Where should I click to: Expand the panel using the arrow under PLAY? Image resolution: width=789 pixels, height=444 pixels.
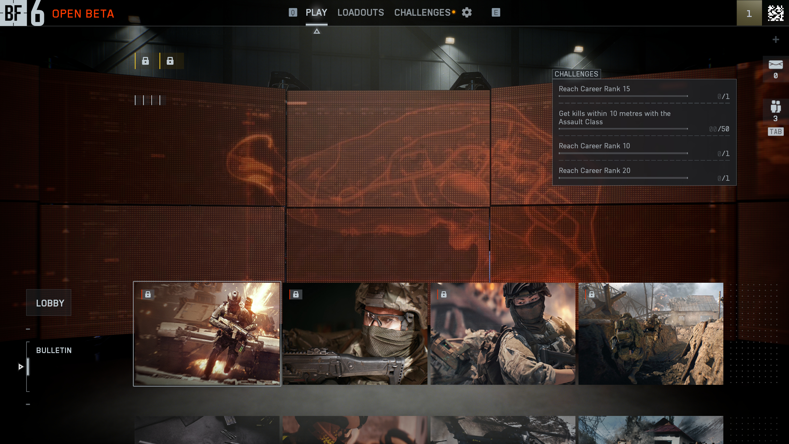pos(316,31)
